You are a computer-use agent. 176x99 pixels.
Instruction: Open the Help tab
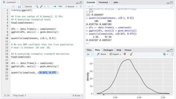tap(119, 50)
